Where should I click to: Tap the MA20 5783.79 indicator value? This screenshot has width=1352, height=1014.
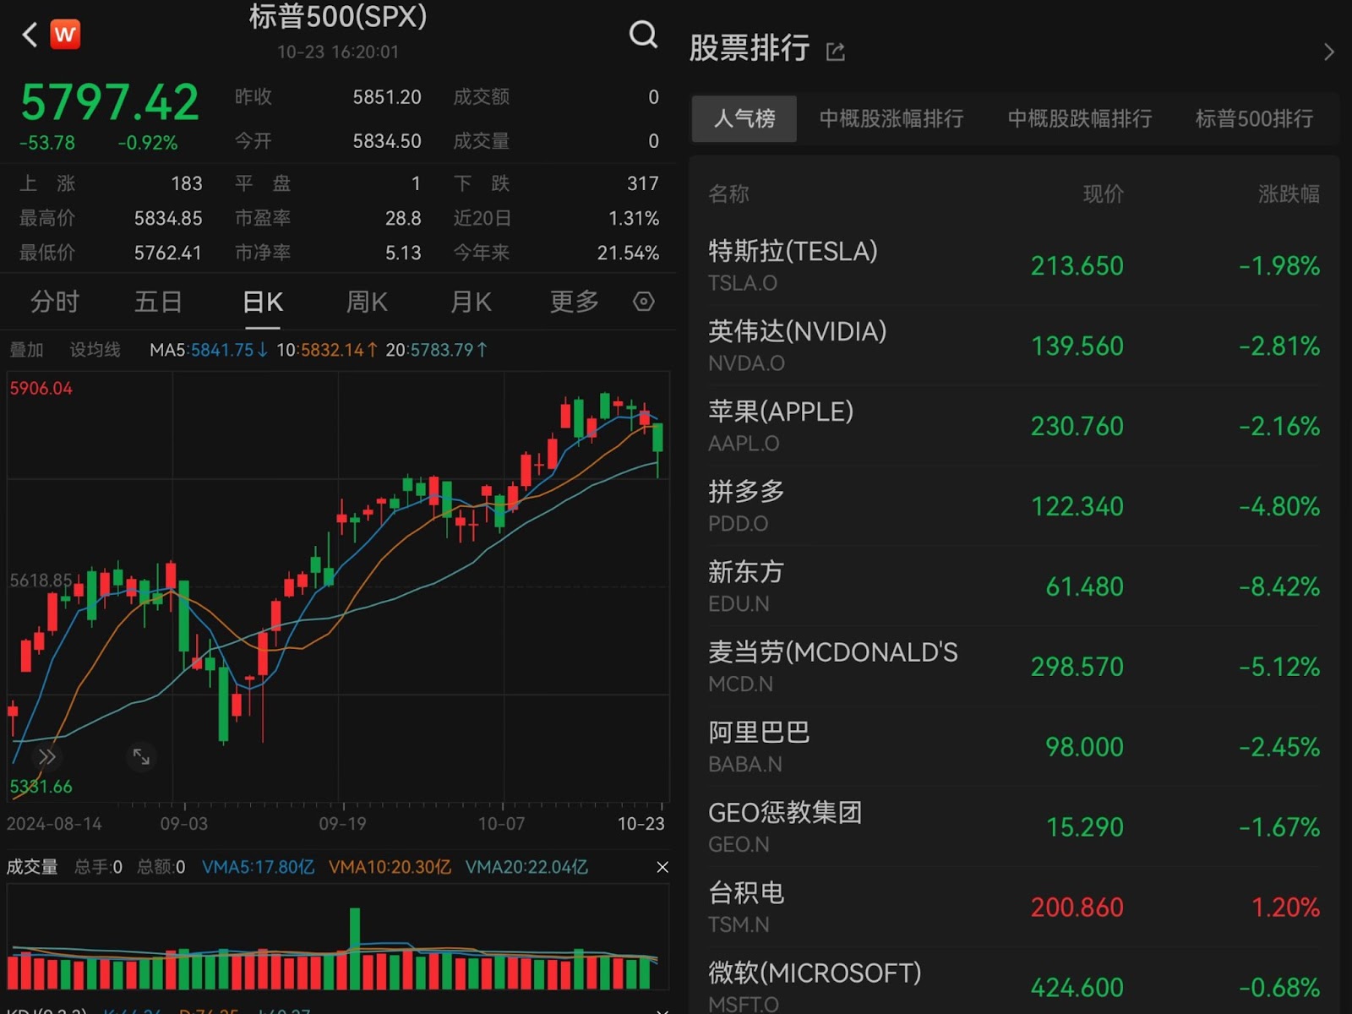click(437, 350)
